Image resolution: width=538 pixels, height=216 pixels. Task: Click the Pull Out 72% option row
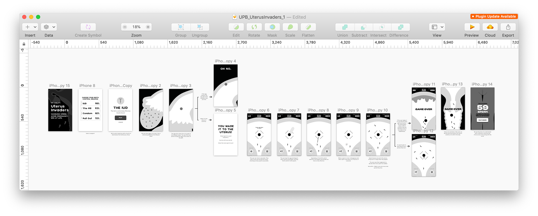click(91, 118)
